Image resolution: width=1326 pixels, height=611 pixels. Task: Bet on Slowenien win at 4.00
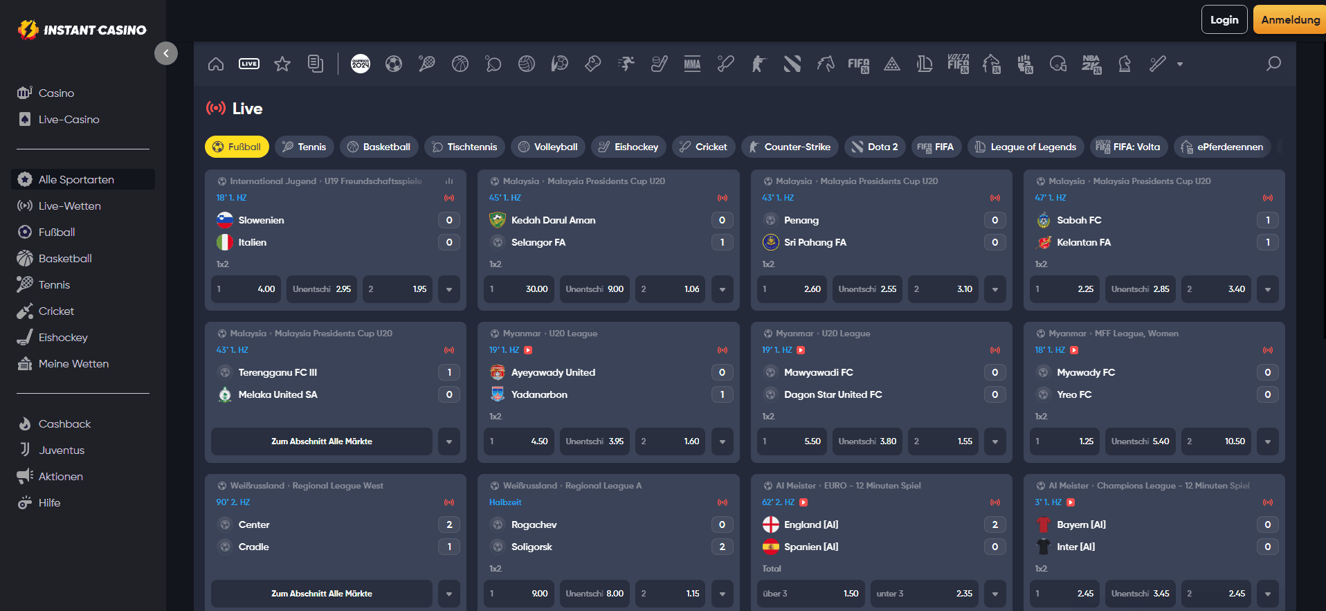click(246, 289)
